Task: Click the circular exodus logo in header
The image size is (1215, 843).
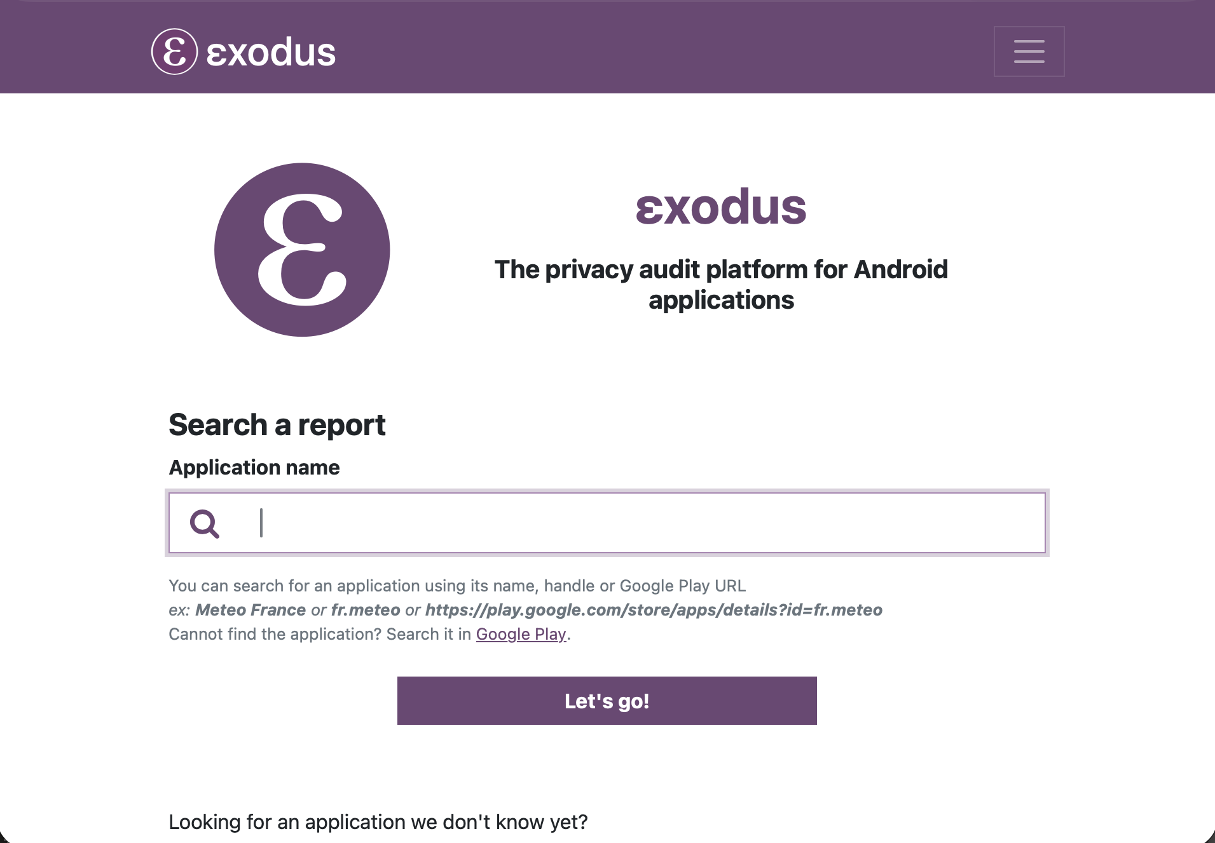Action: (174, 51)
